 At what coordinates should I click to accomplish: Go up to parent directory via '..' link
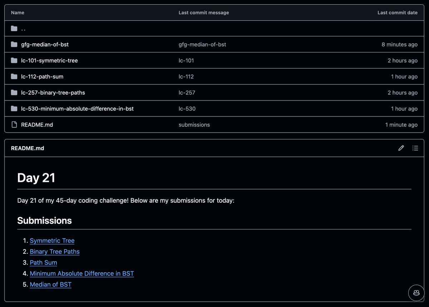click(x=23, y=29)
